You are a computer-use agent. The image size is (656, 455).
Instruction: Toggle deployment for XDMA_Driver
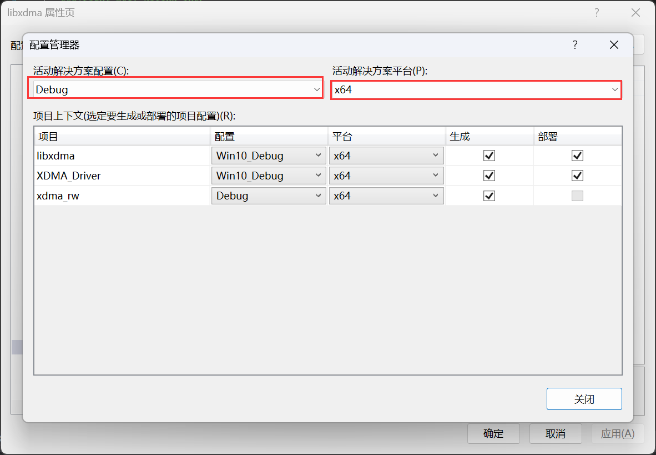577,176
